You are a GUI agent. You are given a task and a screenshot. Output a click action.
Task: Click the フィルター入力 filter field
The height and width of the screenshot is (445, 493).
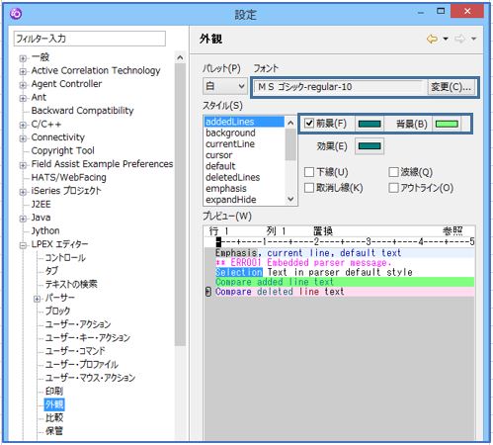point(90,39)
